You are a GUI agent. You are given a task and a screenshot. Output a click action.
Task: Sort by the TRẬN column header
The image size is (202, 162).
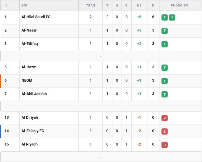(91, 5)
